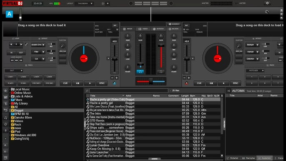Open left deck Filter effect dropdown
The image size is (286, 161).
pos(38,52)
